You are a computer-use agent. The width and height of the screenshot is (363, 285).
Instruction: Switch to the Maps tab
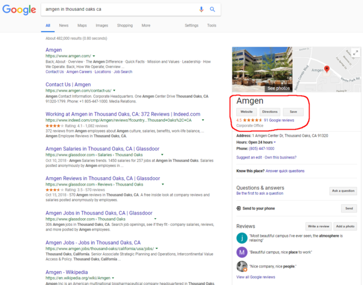point(82,26)
